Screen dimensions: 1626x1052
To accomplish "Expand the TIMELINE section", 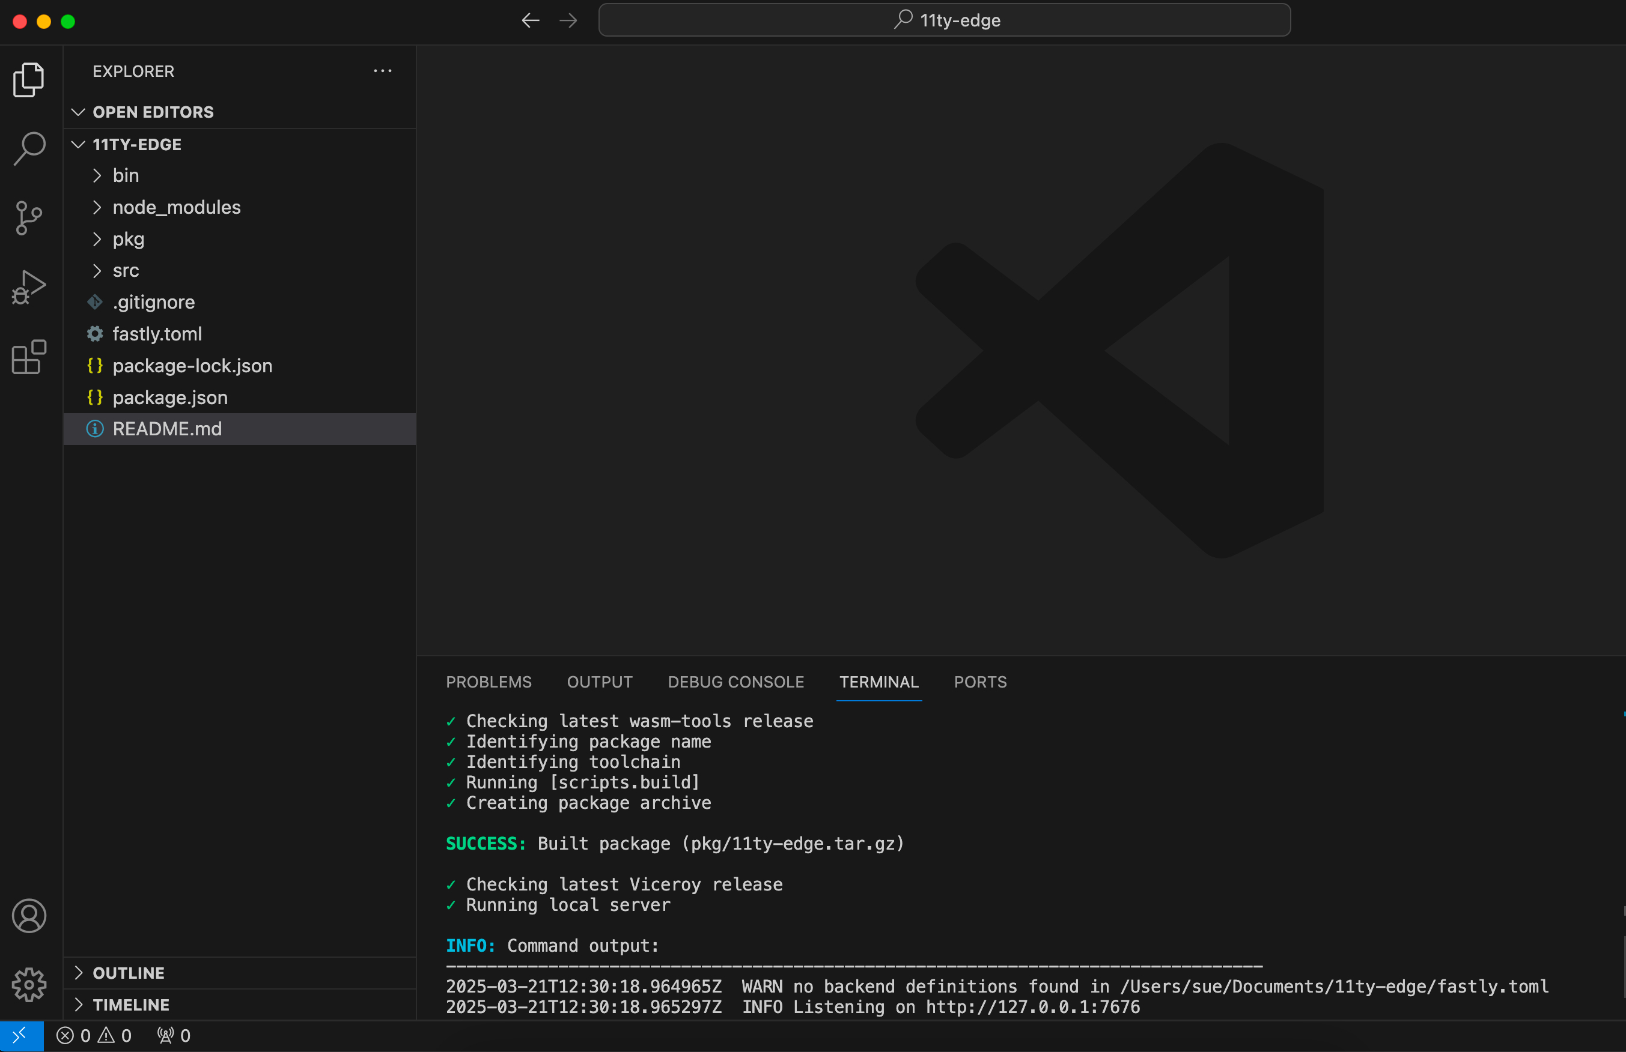I will tap(79, 1005).
